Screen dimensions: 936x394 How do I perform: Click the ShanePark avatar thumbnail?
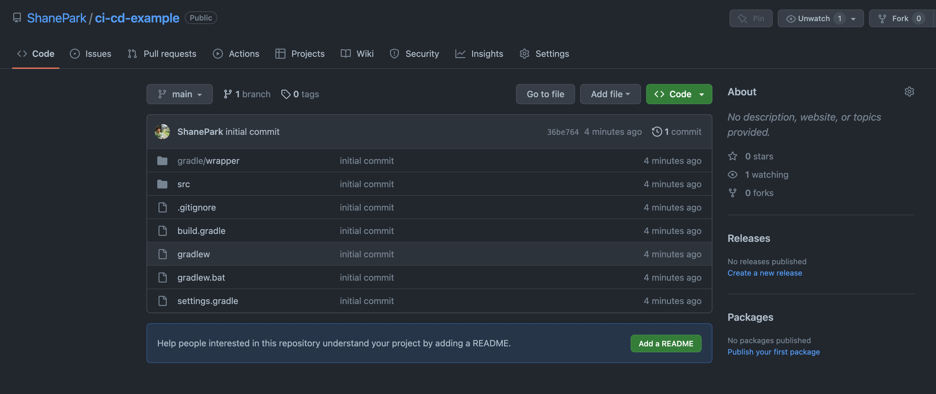[162, 131]
